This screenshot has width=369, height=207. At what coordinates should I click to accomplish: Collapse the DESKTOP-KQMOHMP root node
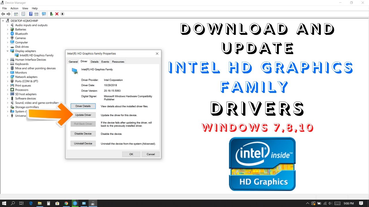[x=3, y=21]
